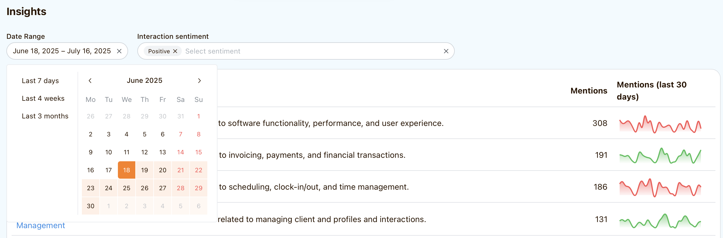Select June 18 in the calendar
This screenshot has width=723, height=238.
[x=127, y=170]
